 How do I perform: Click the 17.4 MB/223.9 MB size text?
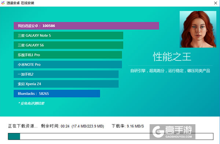pos(88,126)
